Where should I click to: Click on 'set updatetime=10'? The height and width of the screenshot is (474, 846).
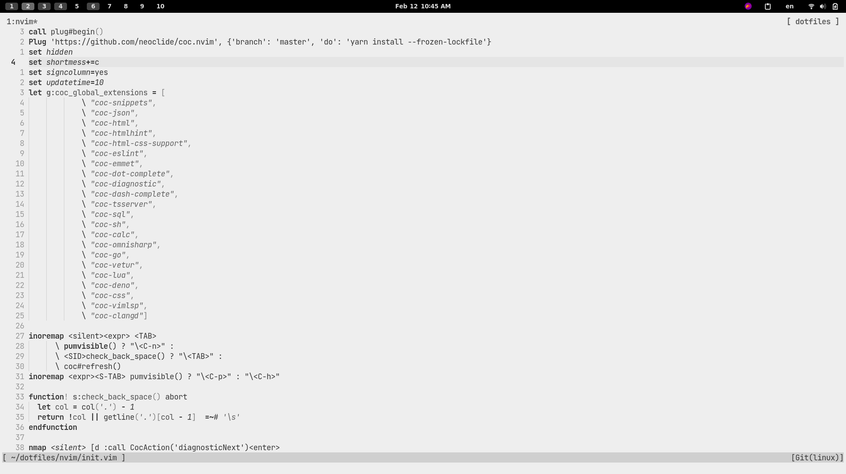[66, 82]
